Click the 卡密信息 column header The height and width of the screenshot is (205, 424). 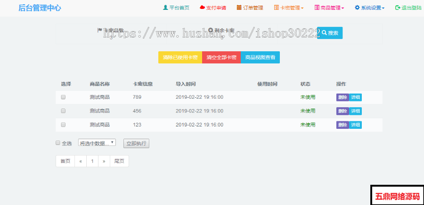click(143, 84)
